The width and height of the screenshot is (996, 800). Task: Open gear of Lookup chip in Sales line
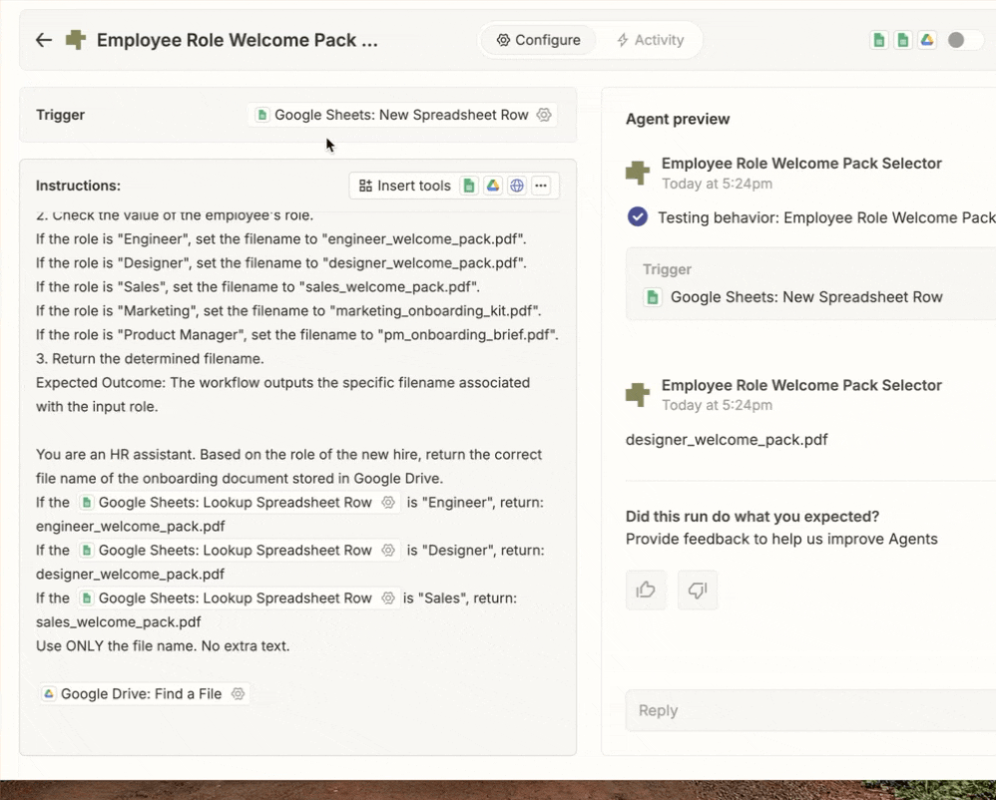click(388, 599)
